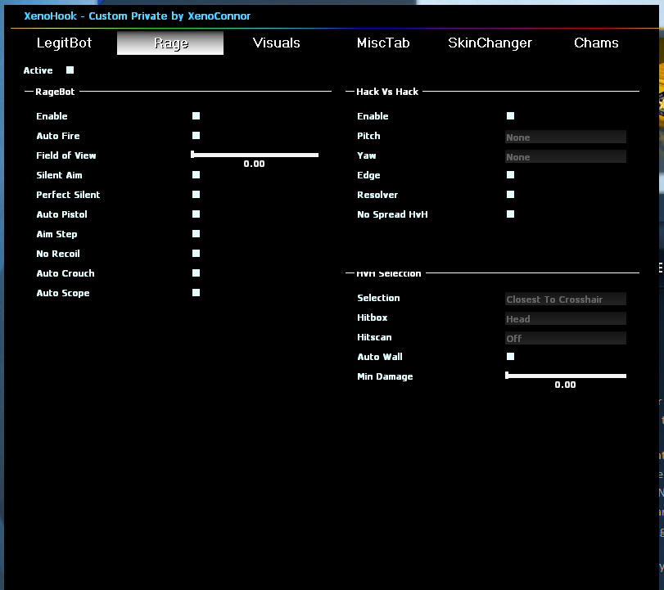
Task: Click the 0.00 value under Field of View
Action: [x=254, y=164]
